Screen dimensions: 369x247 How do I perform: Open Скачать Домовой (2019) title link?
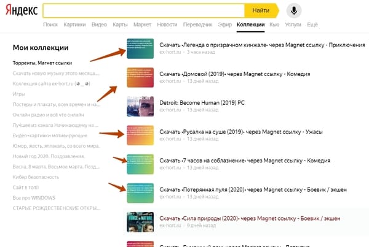point(235,74)
